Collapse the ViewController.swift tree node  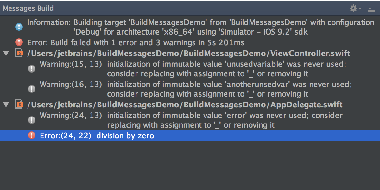click(x=5, y=53)
